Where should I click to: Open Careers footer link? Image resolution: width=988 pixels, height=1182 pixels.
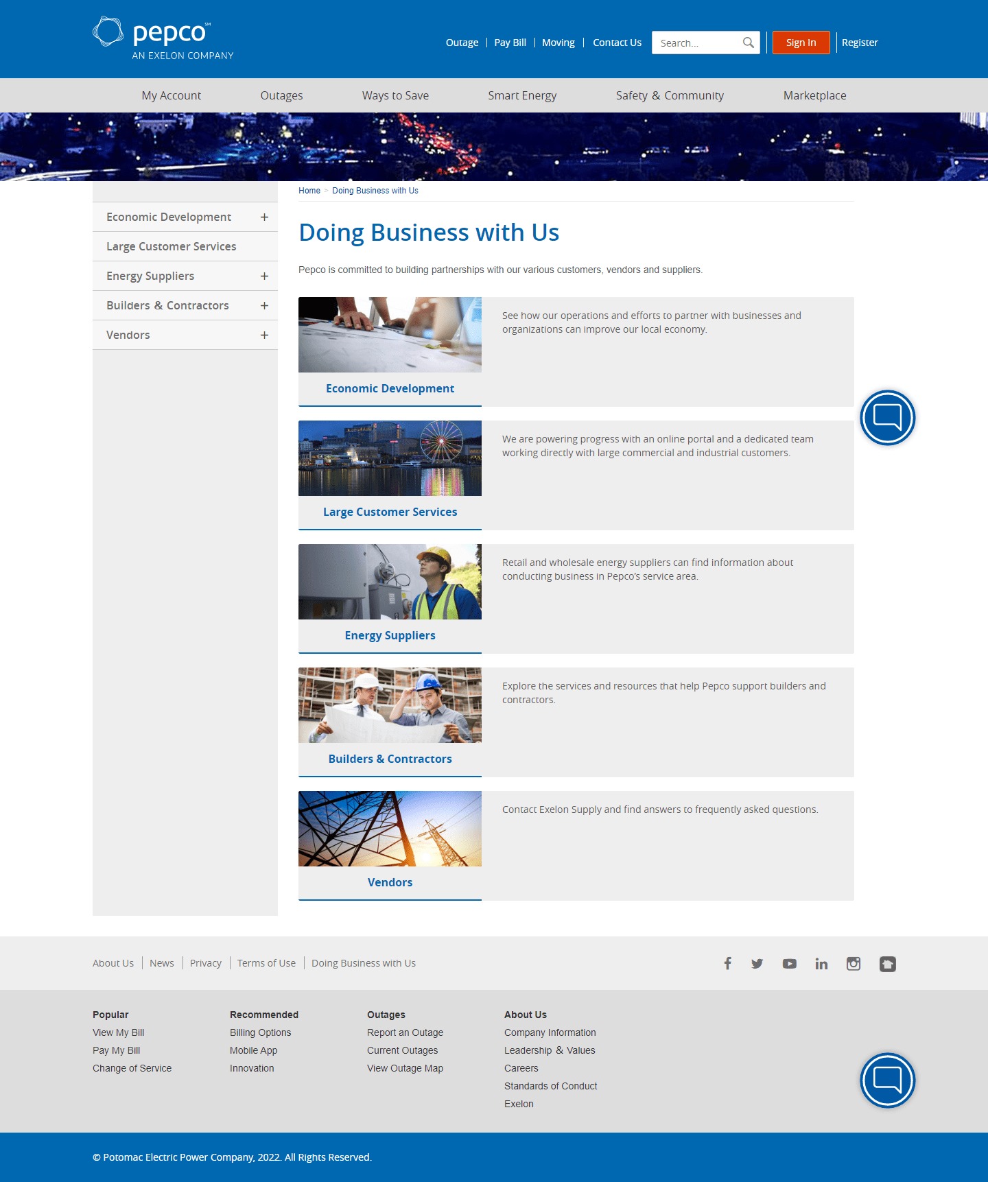tap(521, 1068)
